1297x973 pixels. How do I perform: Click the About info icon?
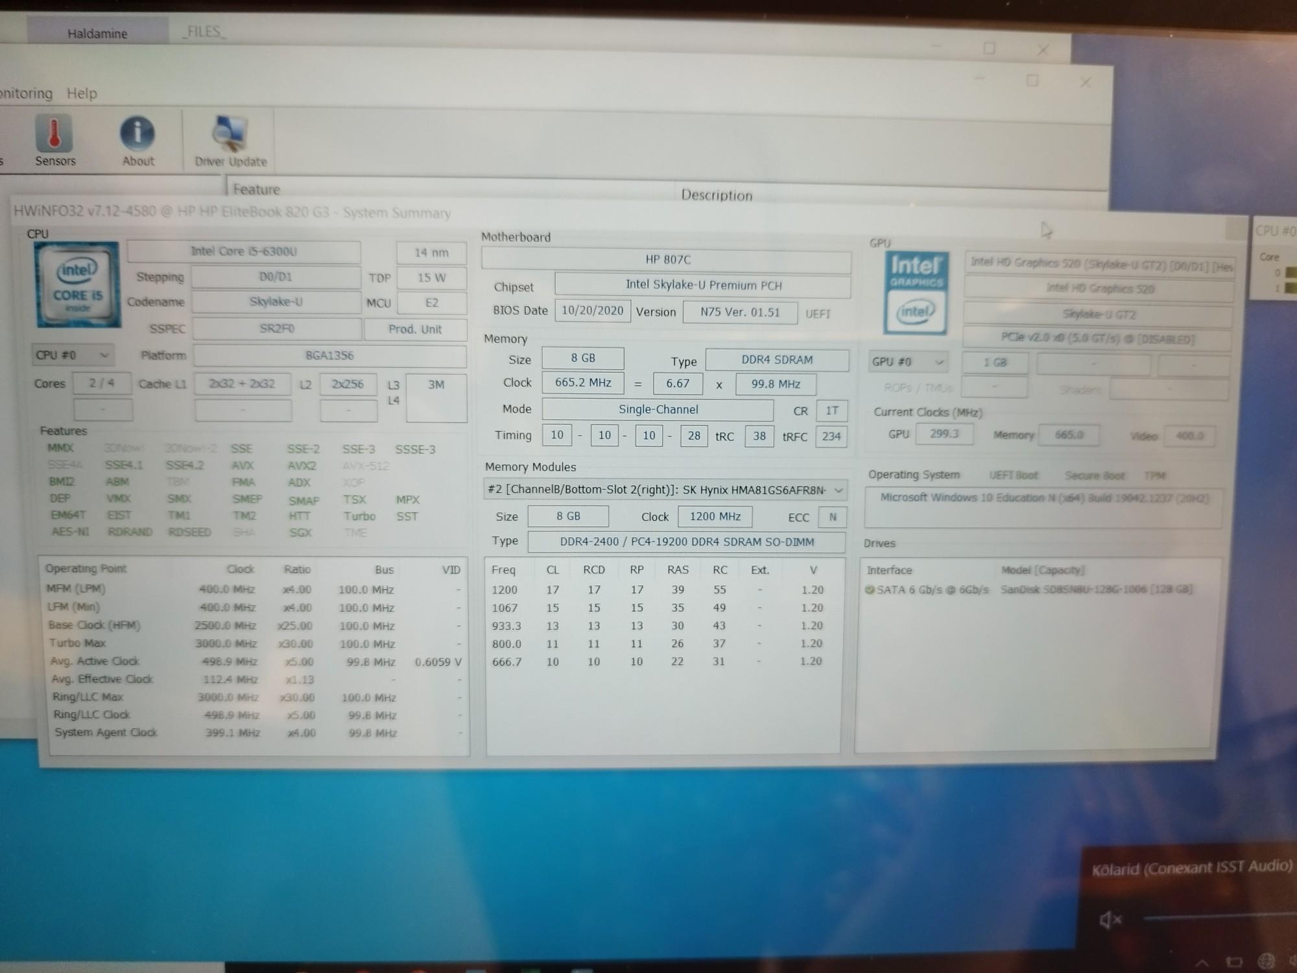click(x=137, y=141)
